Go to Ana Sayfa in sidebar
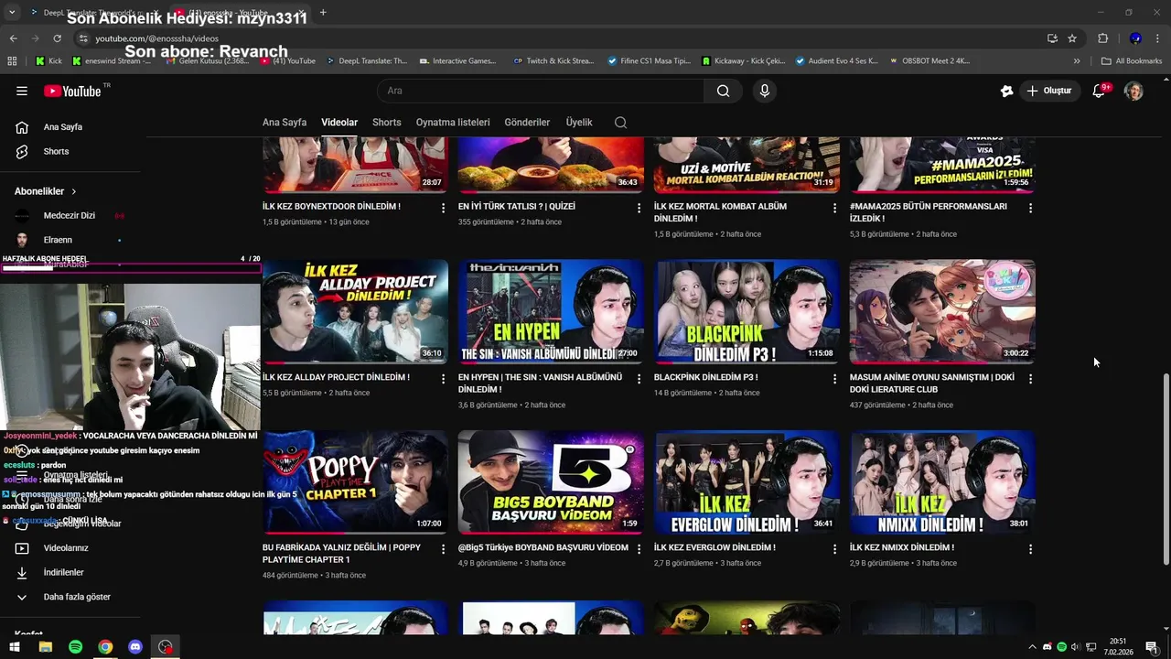Image resolution: width=1171 pixels, height=659 pixels. click(64, 127)
